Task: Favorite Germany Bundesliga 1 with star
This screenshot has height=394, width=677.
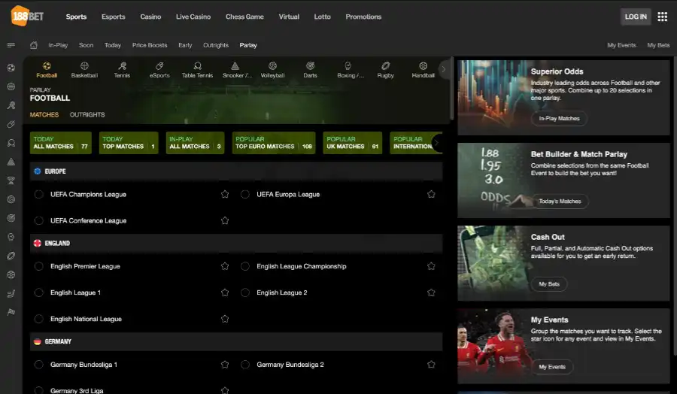Action: click(x=225, y=365)
